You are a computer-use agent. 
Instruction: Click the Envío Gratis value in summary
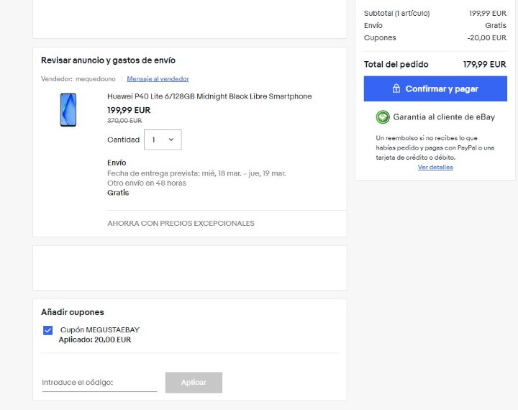(496, 25)
